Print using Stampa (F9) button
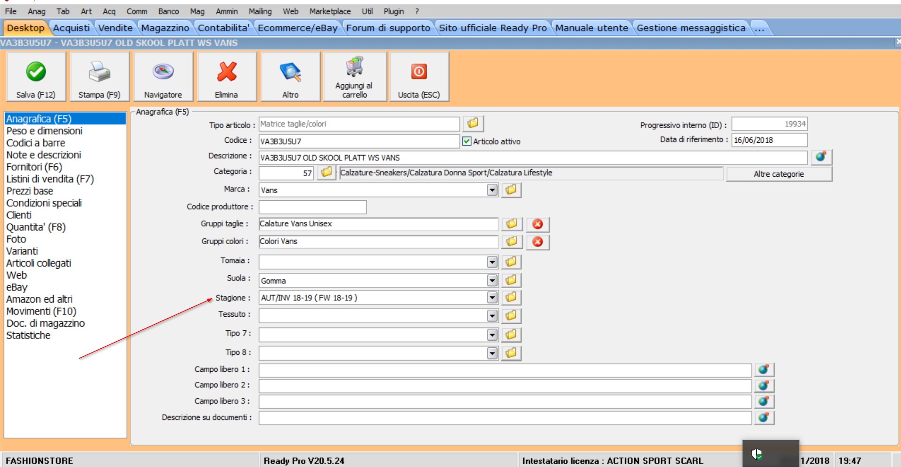 [99, 76]
